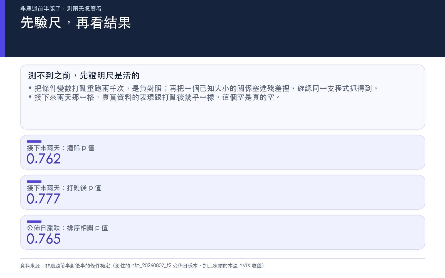The width and height of the screenshot is (445, 278).
Task: Click the slide title 先驗尺，再看結果
Action: tap(76, 23)
